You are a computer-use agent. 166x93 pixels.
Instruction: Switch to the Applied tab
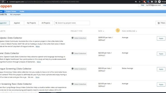tap(17, 23)
